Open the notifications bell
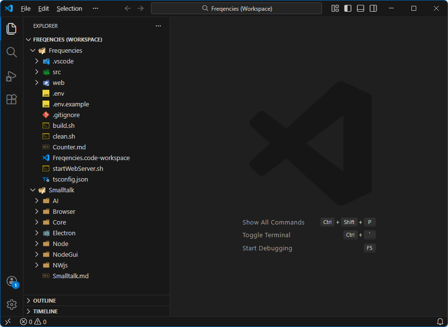448x327 pixels. coord(440,322)
